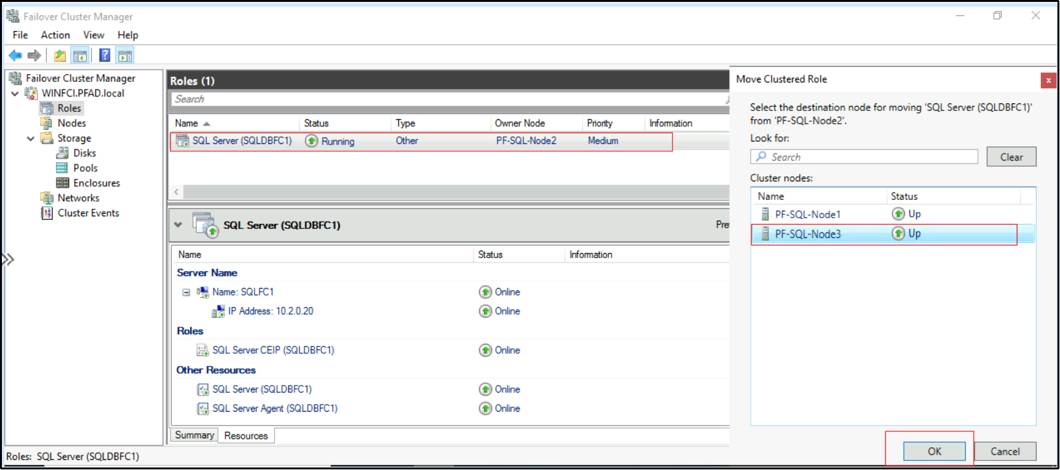The width and height of the screenshot is (1060, 470).
Task: Select Roles in the console tree
Action: (69, 108)
